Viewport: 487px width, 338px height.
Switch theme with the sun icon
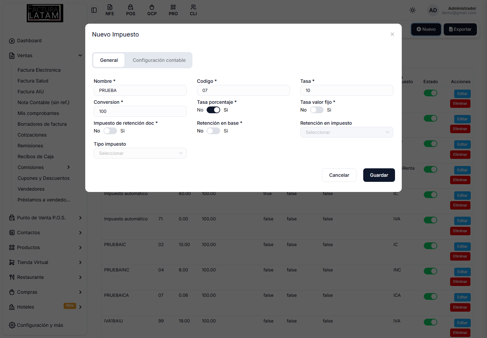click(x=413, y=10)
